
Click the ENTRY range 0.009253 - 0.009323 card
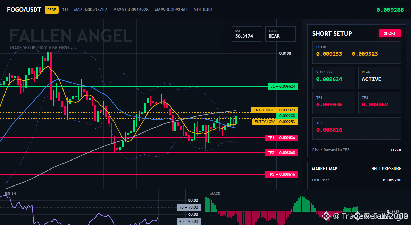coord(357,52)
